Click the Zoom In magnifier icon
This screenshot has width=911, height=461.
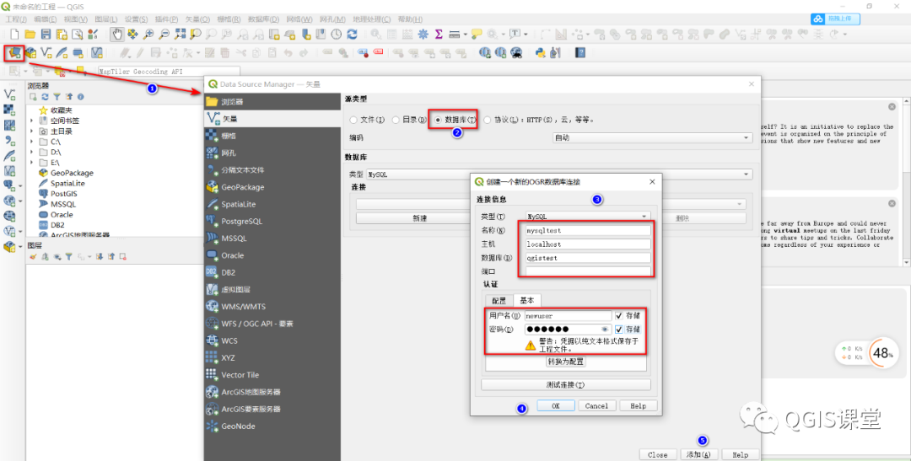(148, 35)
